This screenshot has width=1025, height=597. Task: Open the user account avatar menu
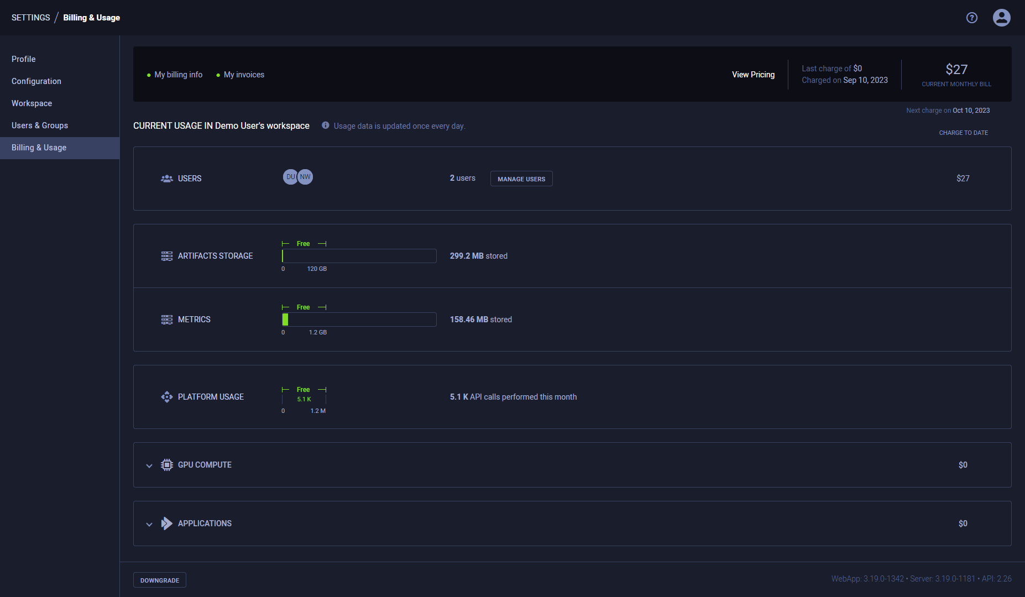pyautogui.click(x=1001, y=18)
